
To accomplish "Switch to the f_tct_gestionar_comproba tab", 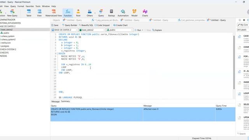I will point(191,20).
